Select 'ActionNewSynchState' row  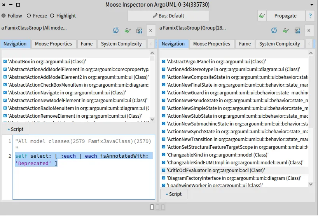[x=235, y=132]
